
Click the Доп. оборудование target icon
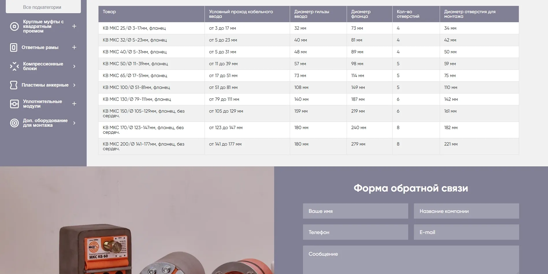pos(14,123)
